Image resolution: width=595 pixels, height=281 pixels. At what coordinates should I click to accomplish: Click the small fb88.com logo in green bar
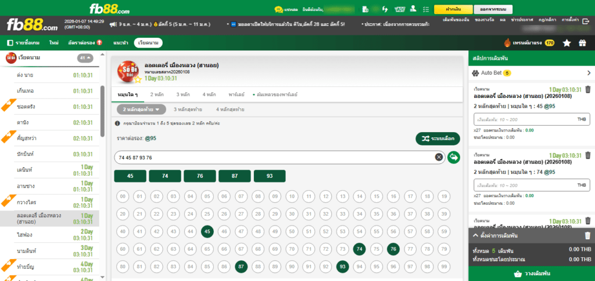[x=110, y=8]
